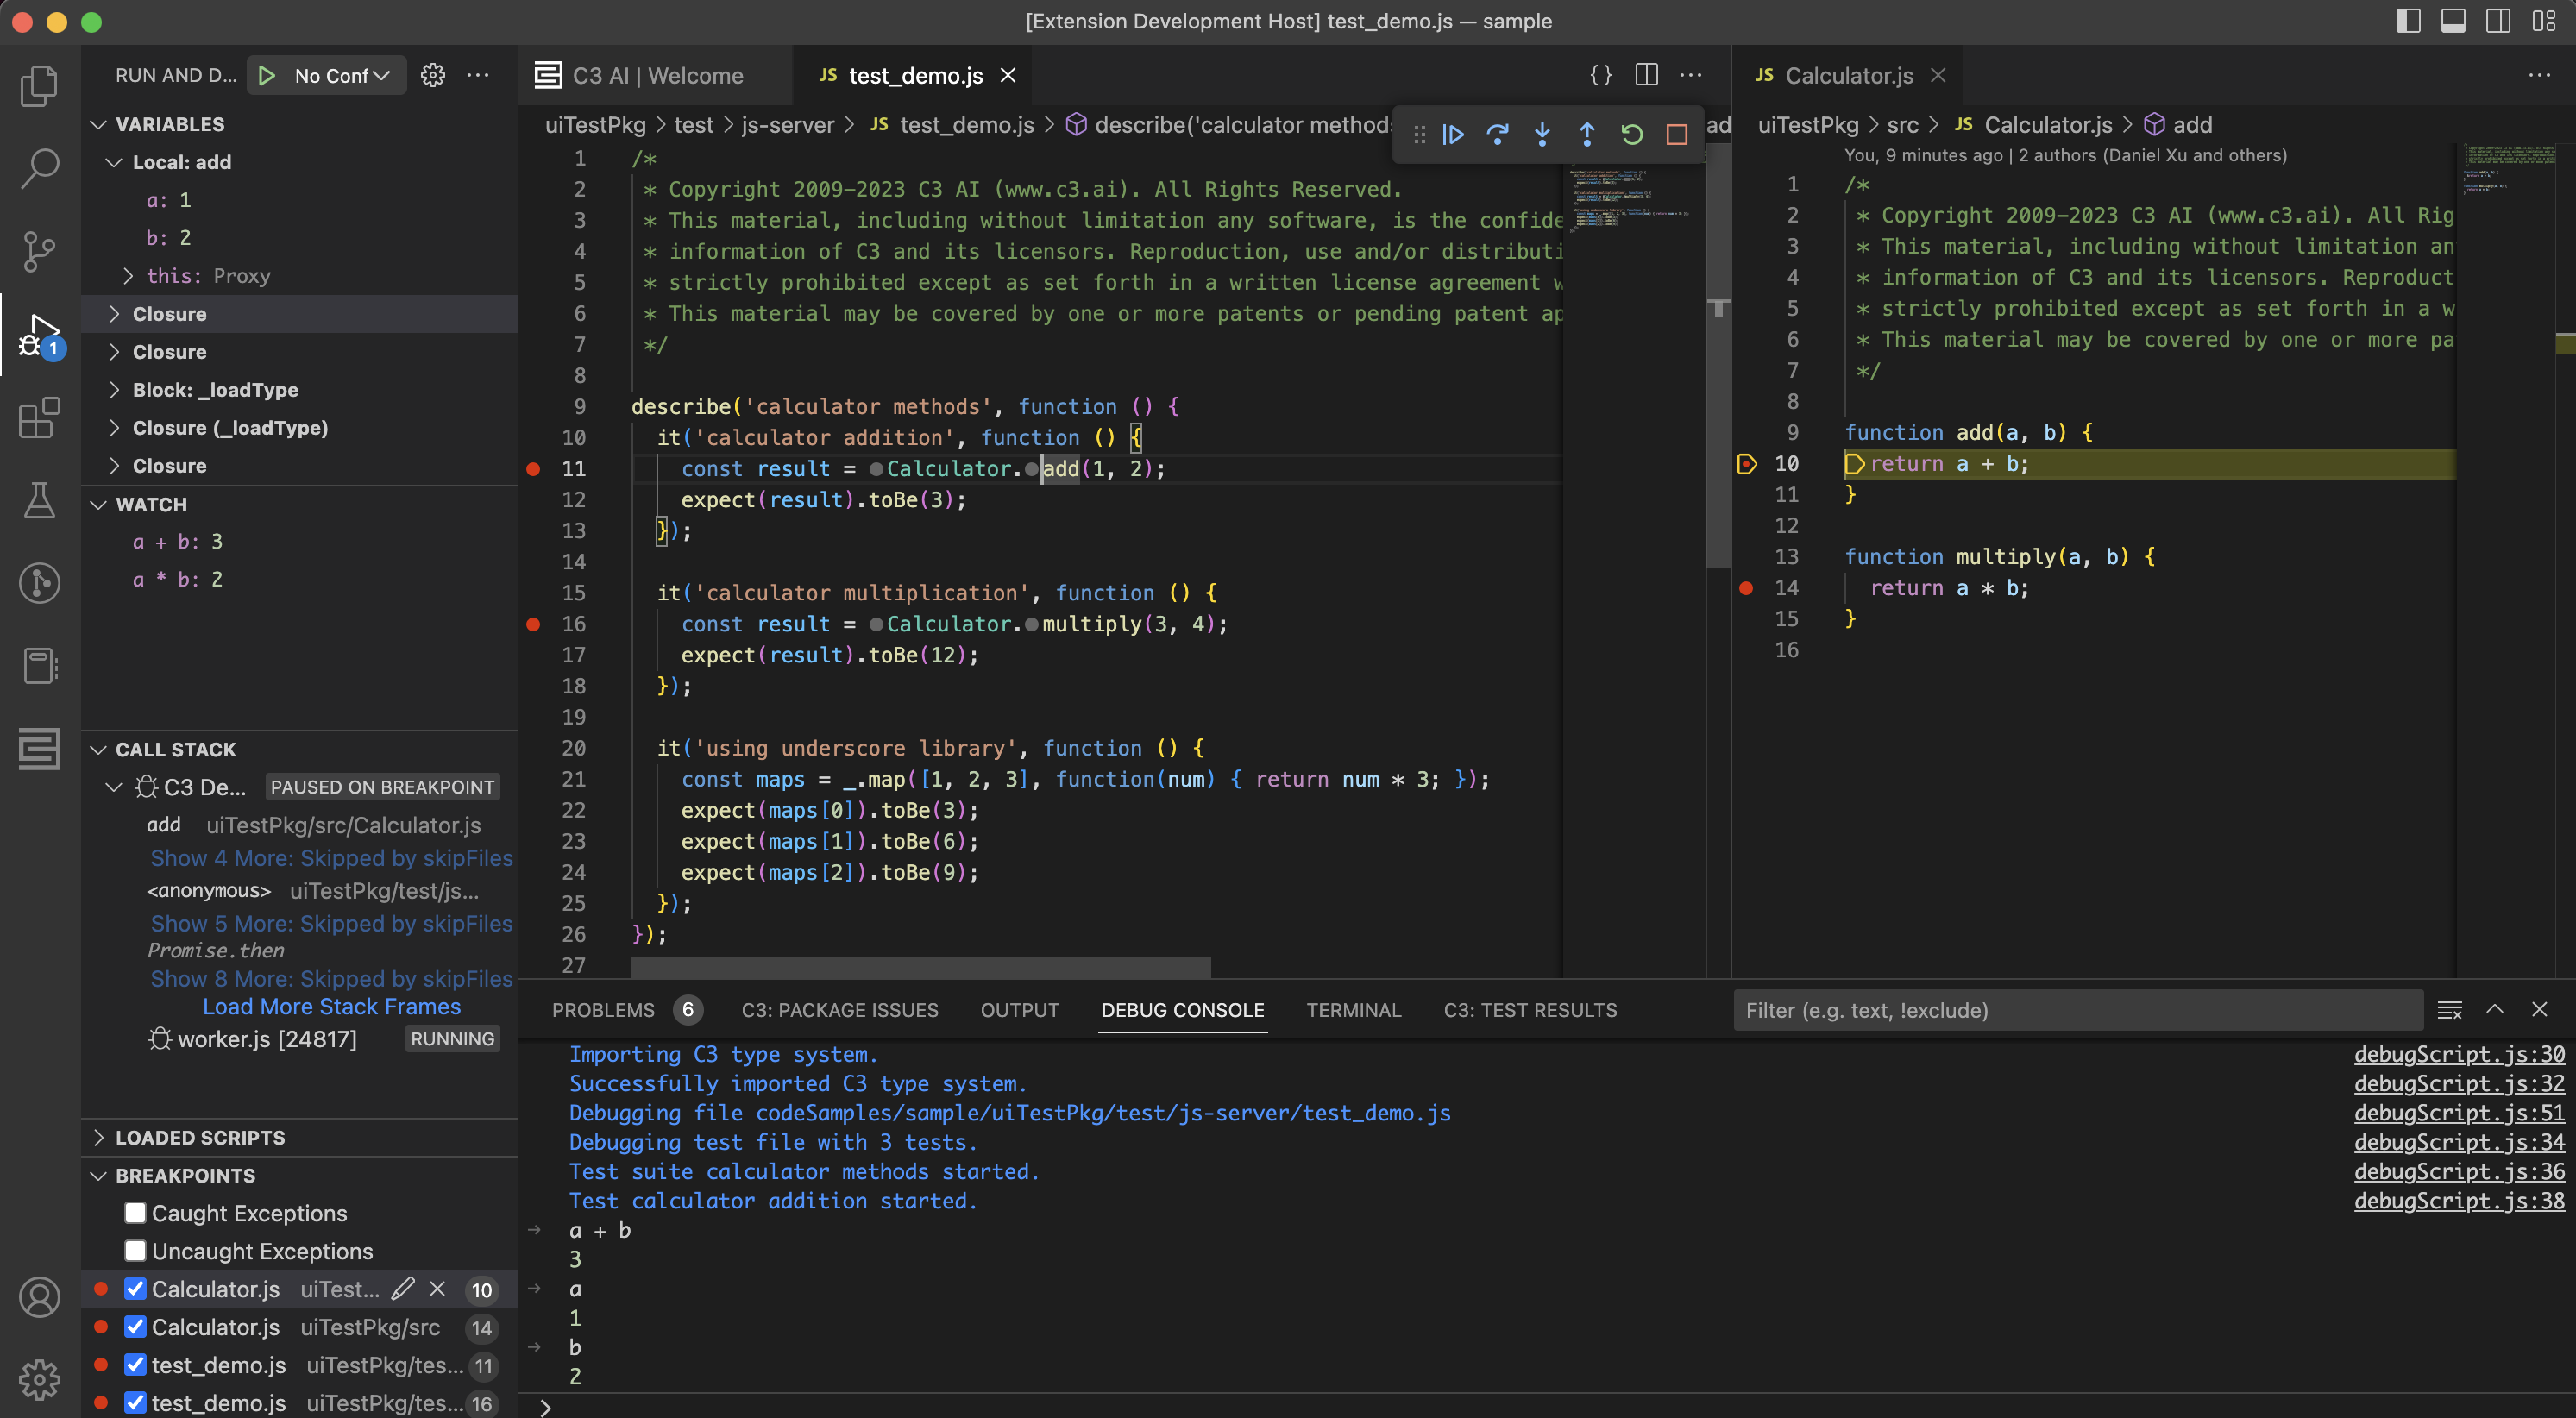Screen dimensions: 2576x1418
Task: Click Load More Stack Frames link
Action: pyautogui.click(x=331, y=1006)
